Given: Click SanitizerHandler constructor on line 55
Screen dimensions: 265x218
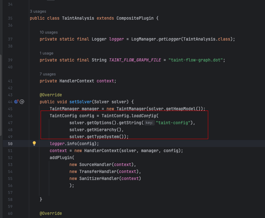Looking at the screenshot, I should tap(99, 178).
